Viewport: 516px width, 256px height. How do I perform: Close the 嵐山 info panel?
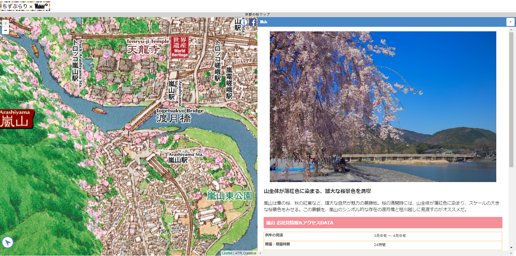pos(510,22)
